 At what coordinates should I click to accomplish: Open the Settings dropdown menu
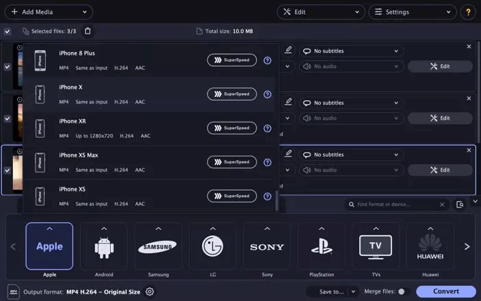413,12
